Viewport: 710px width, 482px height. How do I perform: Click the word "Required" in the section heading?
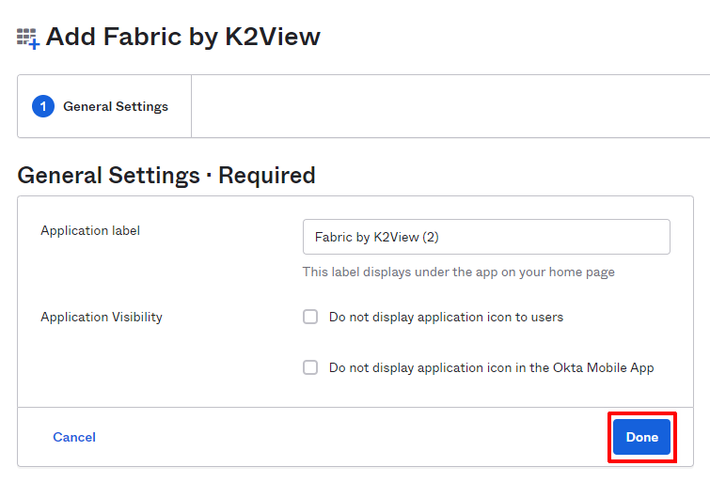click(x=267, y=176)
